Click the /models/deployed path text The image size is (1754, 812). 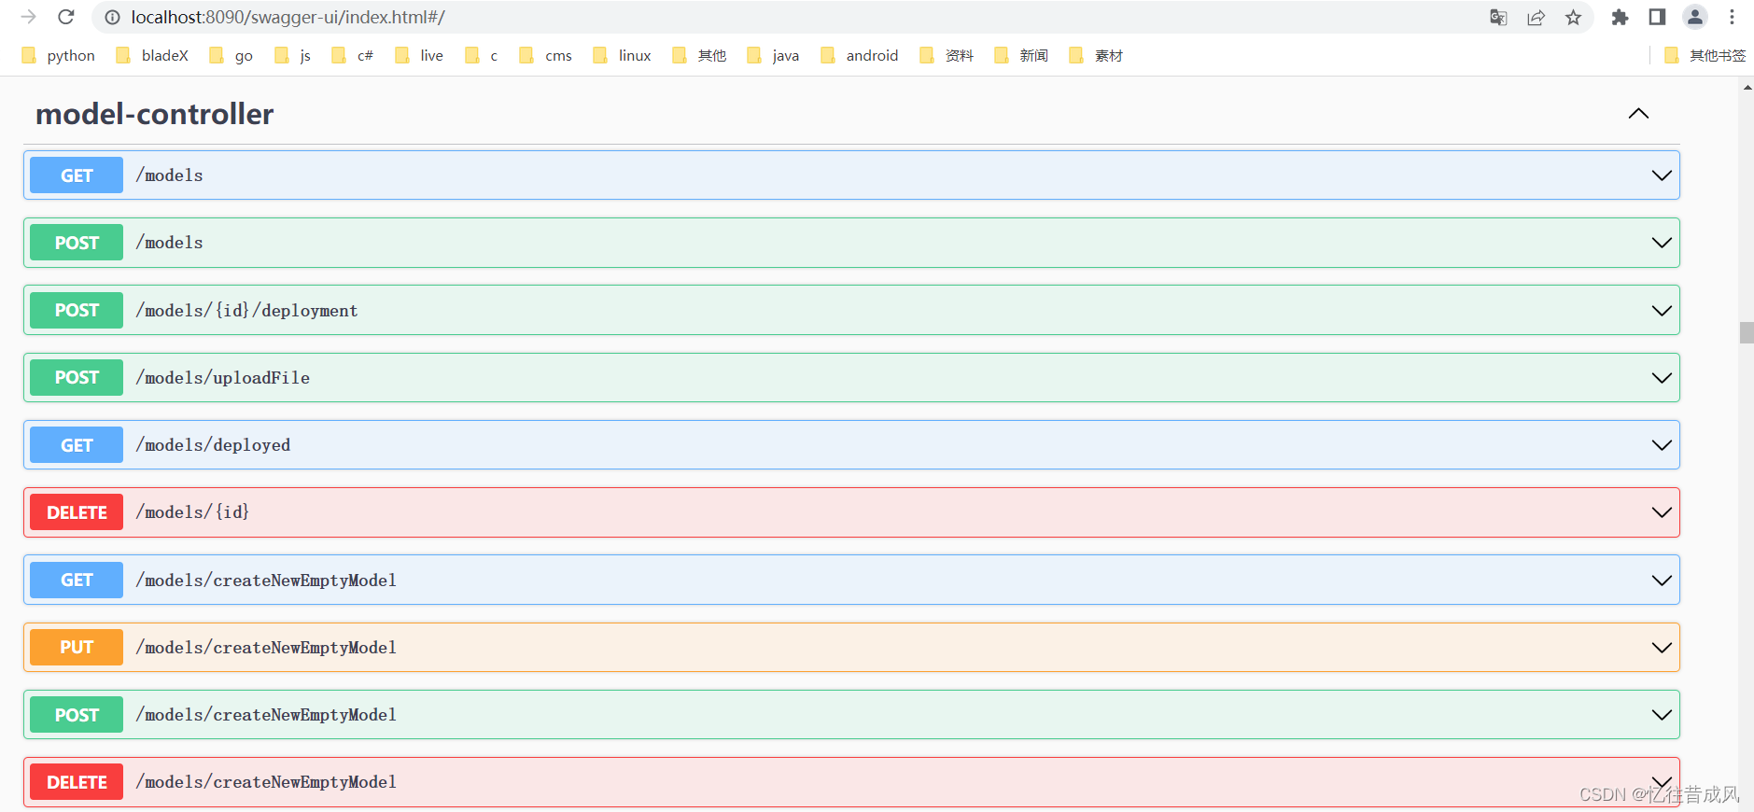coord(213,445)
